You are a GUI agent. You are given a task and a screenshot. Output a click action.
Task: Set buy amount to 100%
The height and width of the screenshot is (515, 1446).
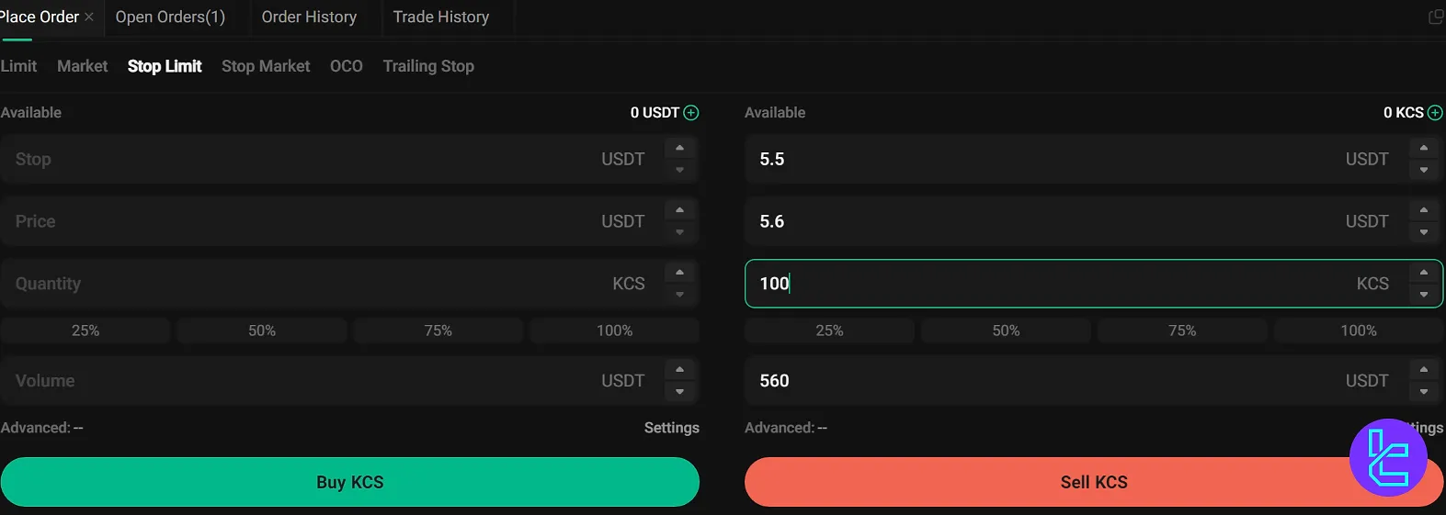tap(615, 330)
